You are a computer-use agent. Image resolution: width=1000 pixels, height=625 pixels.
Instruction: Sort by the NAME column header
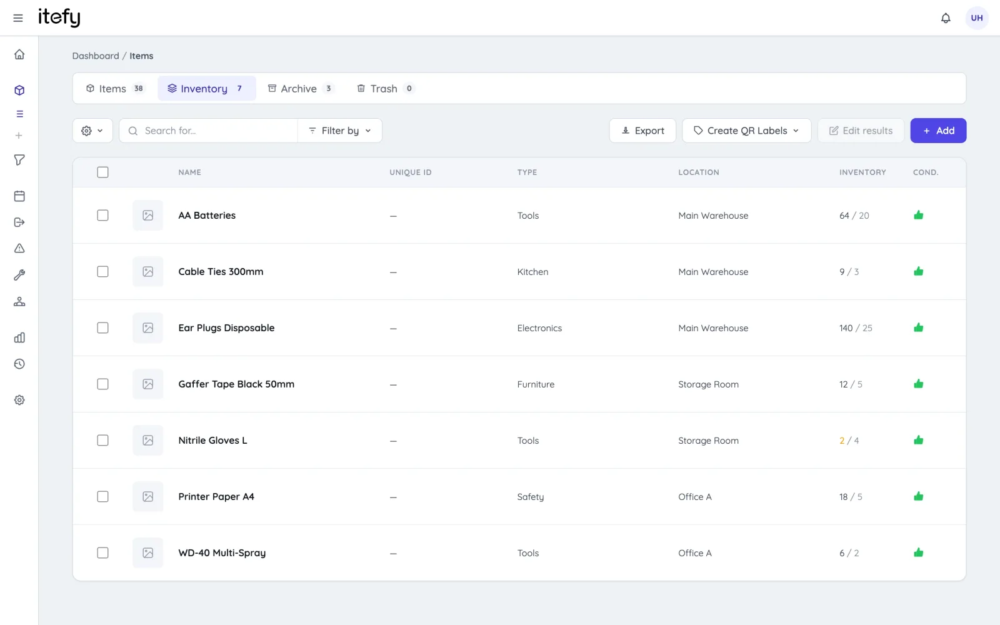(189, 172)
